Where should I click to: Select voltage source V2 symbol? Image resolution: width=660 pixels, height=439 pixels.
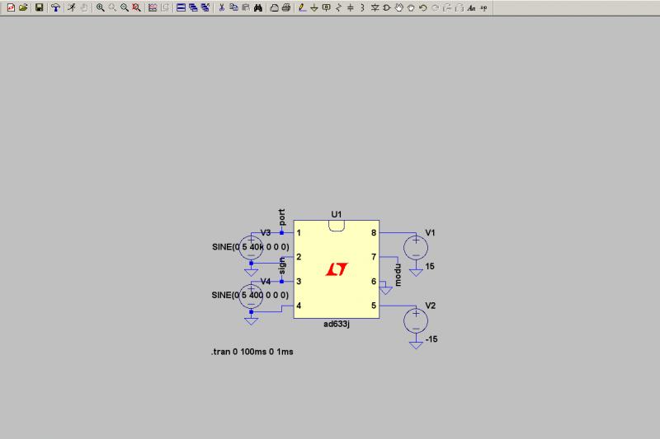point(416,320)
